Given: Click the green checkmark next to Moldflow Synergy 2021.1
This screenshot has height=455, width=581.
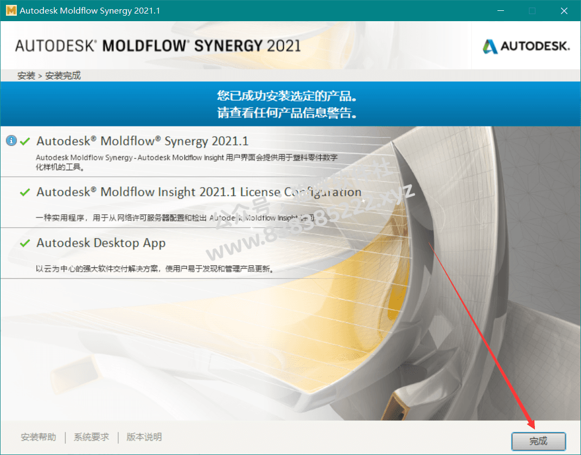Looking at the screenshot, I should tap(25, 141).
